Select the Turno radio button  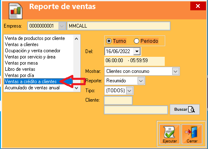[x=109, y=41]
